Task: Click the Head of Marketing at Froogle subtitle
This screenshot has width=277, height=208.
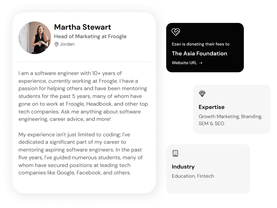Action: tap(90, 36)
